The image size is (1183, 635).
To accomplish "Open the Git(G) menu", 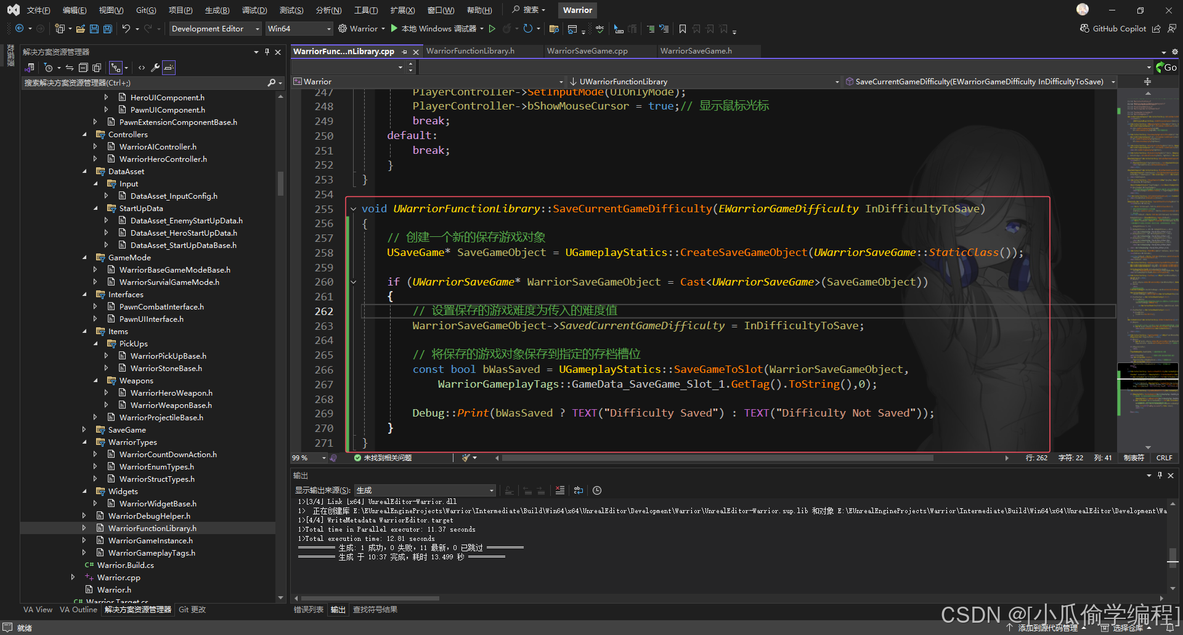I will click(146, 10).
